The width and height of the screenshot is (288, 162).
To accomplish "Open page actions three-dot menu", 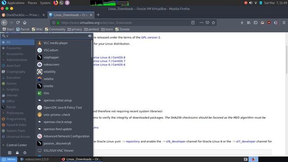I will (202, 22).
